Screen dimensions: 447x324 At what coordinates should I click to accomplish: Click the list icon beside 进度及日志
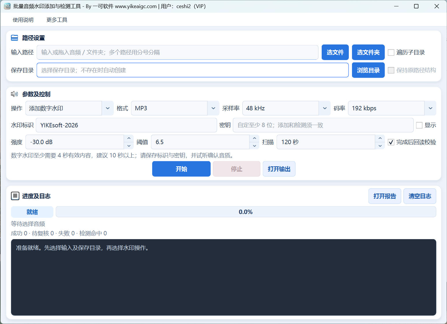point(15,196)
